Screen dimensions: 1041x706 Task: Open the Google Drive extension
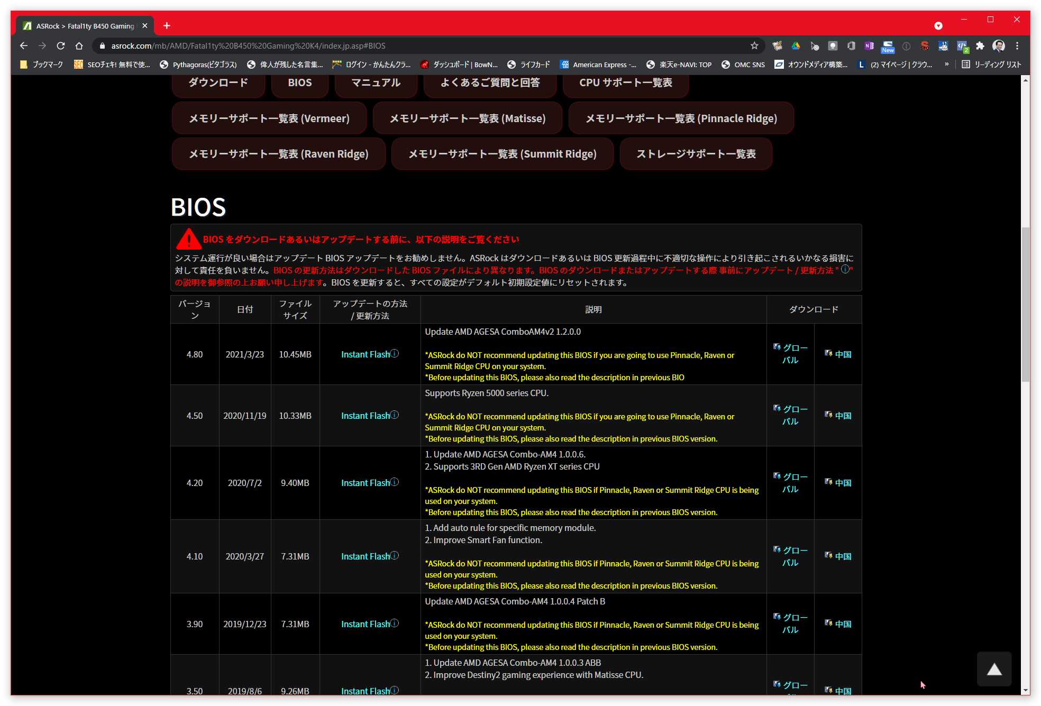point(796,46)
